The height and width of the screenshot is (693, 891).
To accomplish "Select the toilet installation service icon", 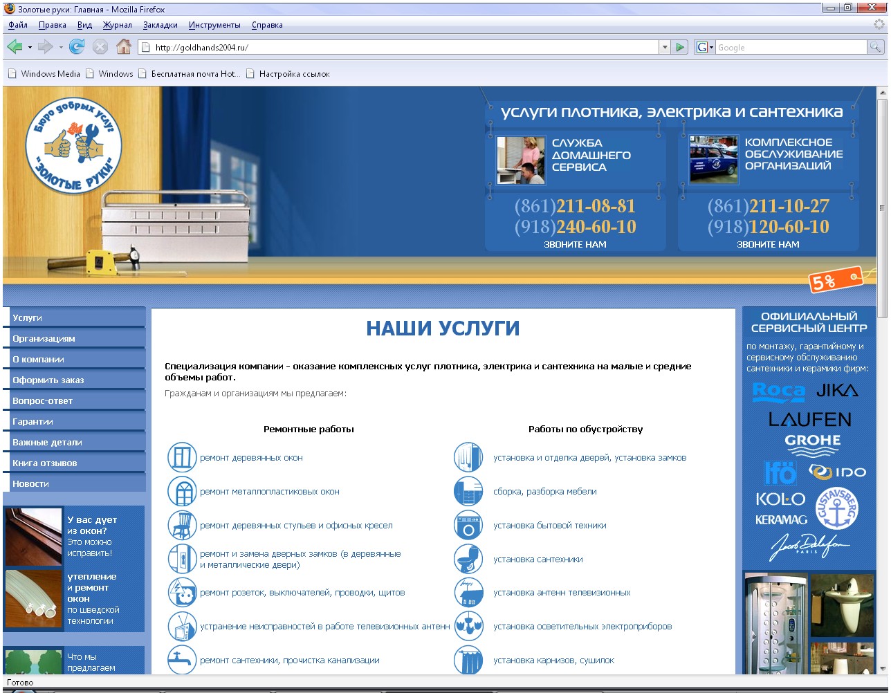I will point(468,559).
